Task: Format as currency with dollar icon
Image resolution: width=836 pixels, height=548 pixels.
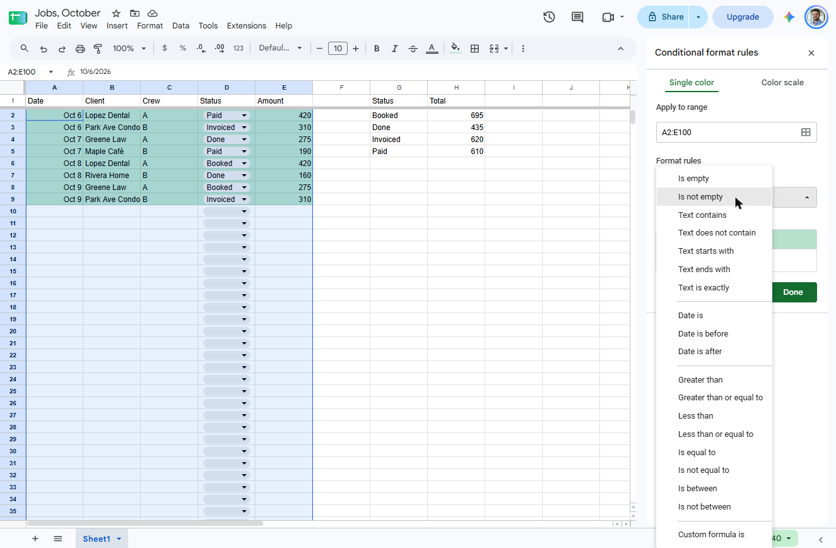Action: (x=165, y=49)
